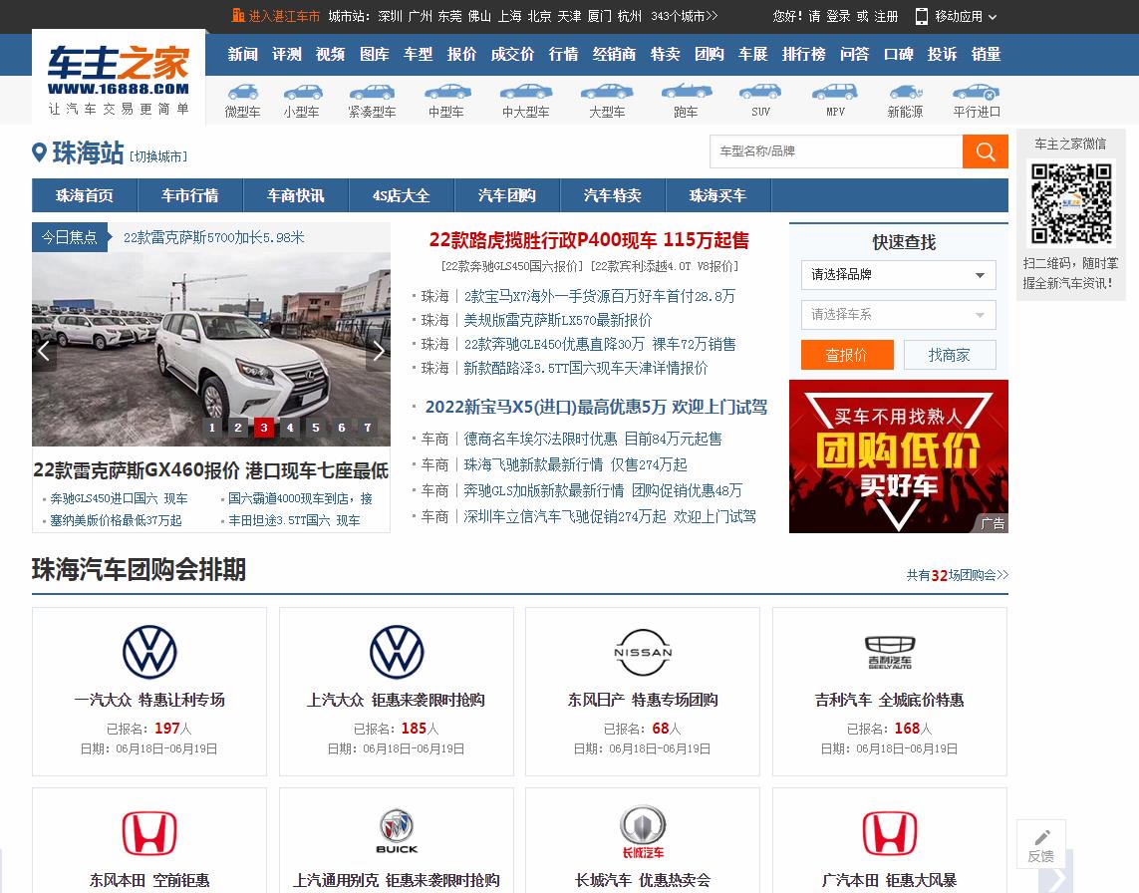Screen dimensions: 1139x893
Task: Jump to carousel slide 5
Action: tap(316, 428)
